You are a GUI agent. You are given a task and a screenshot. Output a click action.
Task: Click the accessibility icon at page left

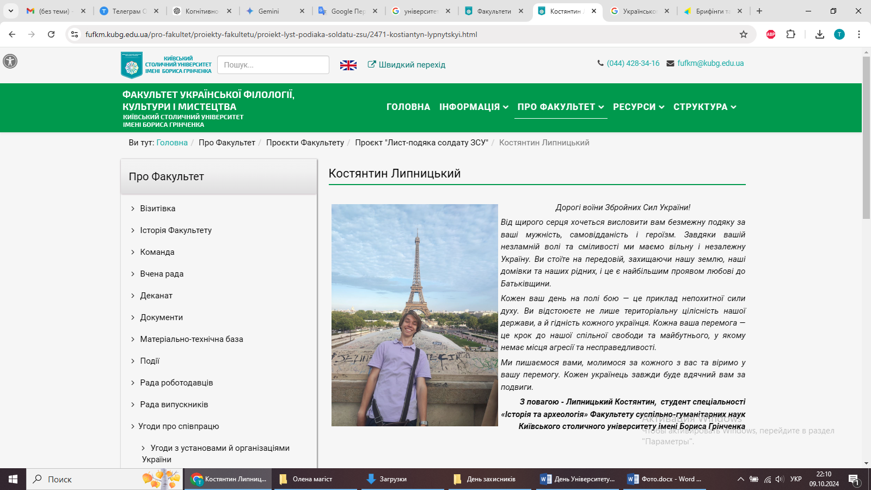pyautogui.click(x=10, y=61)
